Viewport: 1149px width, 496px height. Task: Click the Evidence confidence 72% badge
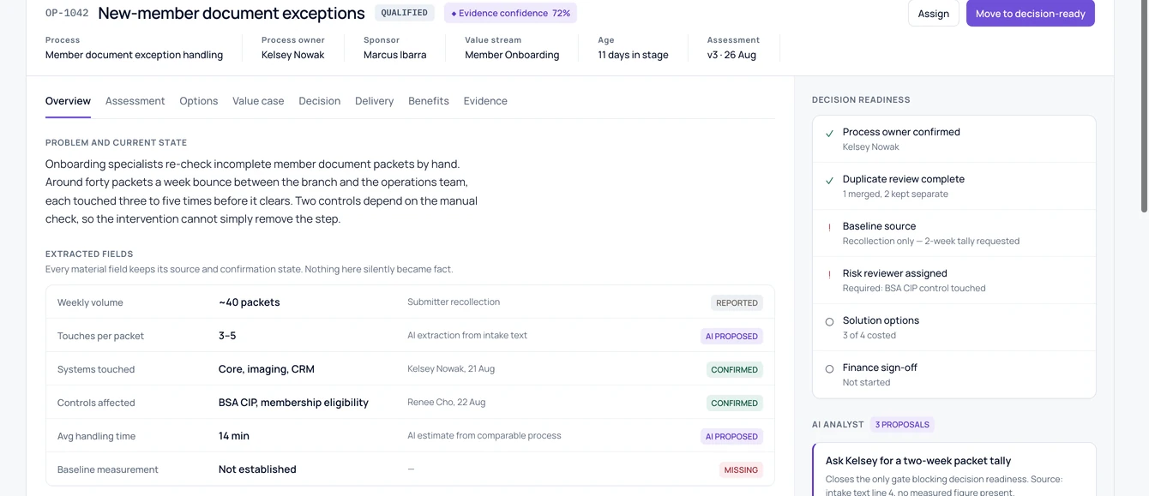point(510,13)
